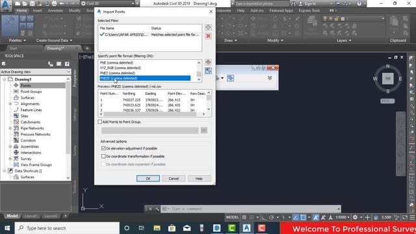Expand the Alignments node

point(10,104)
